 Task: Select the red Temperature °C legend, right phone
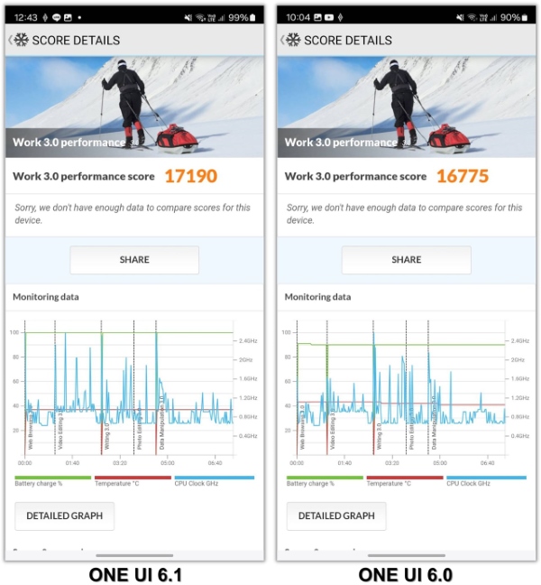(404, 479)
